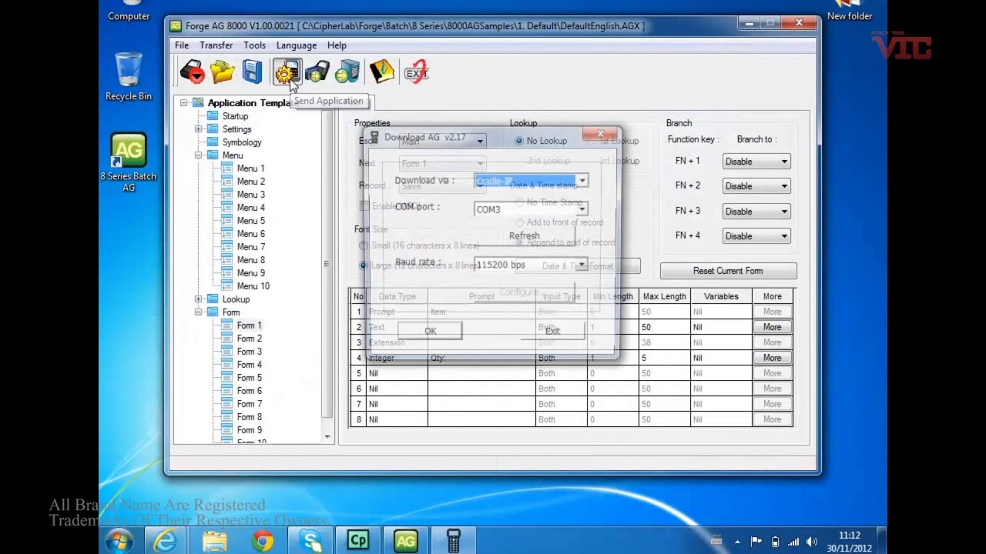Viewport: 986px width, 554px height.
Task: Open the Help menu
Action: [x=337, y=45]
